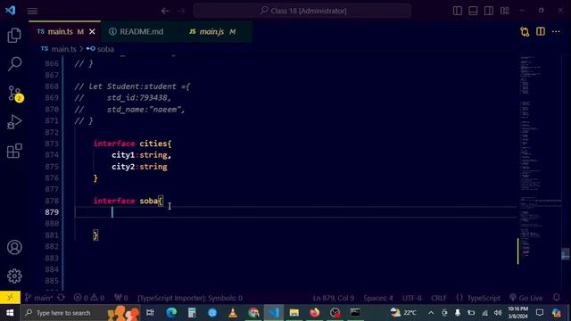
Task: Open Google Chrome from taskbar
Action: (x=253, y=313)
